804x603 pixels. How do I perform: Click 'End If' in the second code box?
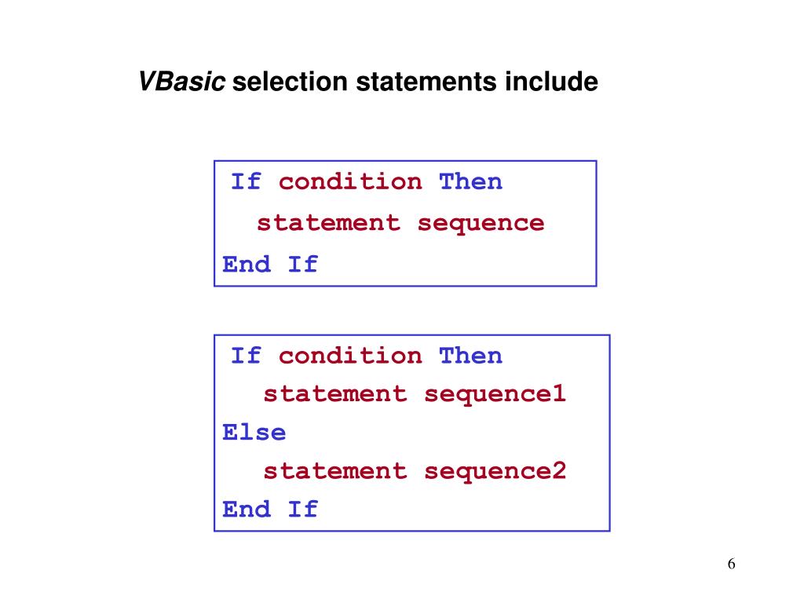(270, 510)
